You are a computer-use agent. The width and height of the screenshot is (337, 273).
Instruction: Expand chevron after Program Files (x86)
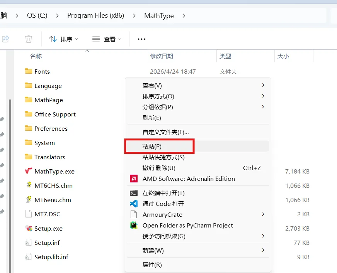point(134,16)
